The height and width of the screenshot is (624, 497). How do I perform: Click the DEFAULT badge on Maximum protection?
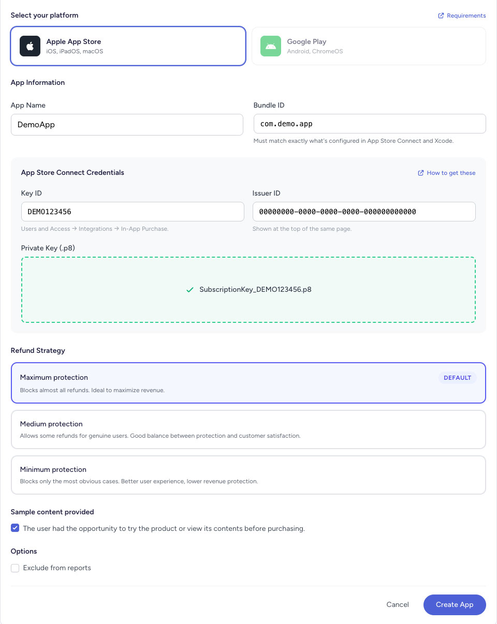[x=458, y=378]
